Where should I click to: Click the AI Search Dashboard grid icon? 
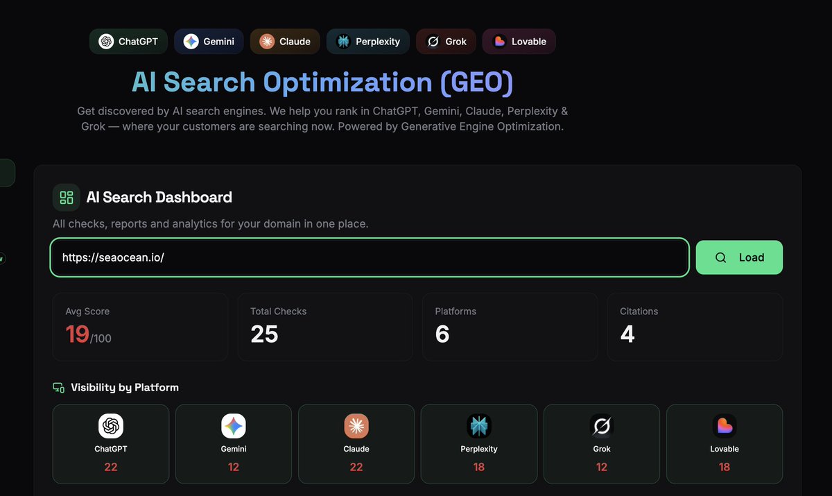(67, 198)
